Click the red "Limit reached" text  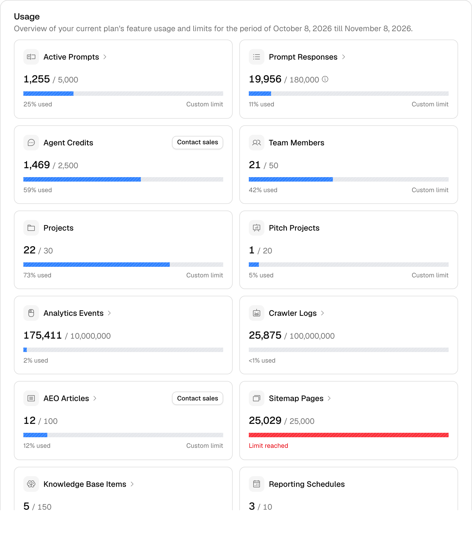268,446
